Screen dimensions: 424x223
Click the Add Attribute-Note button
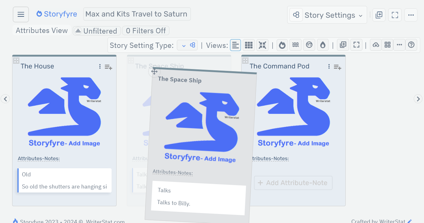(x=293, y=183)
